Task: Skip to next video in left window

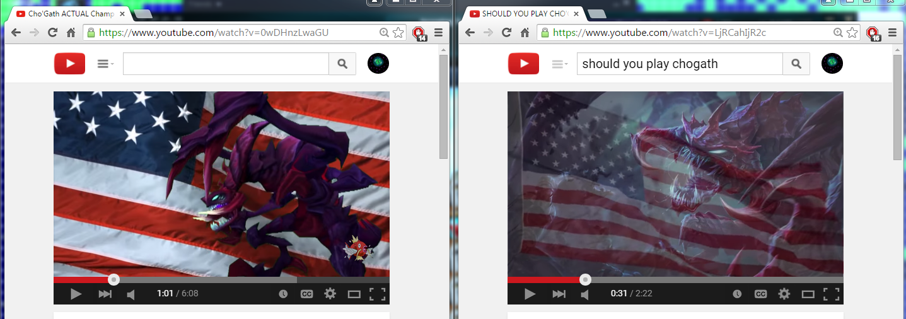Action: (x=105, y=294)
